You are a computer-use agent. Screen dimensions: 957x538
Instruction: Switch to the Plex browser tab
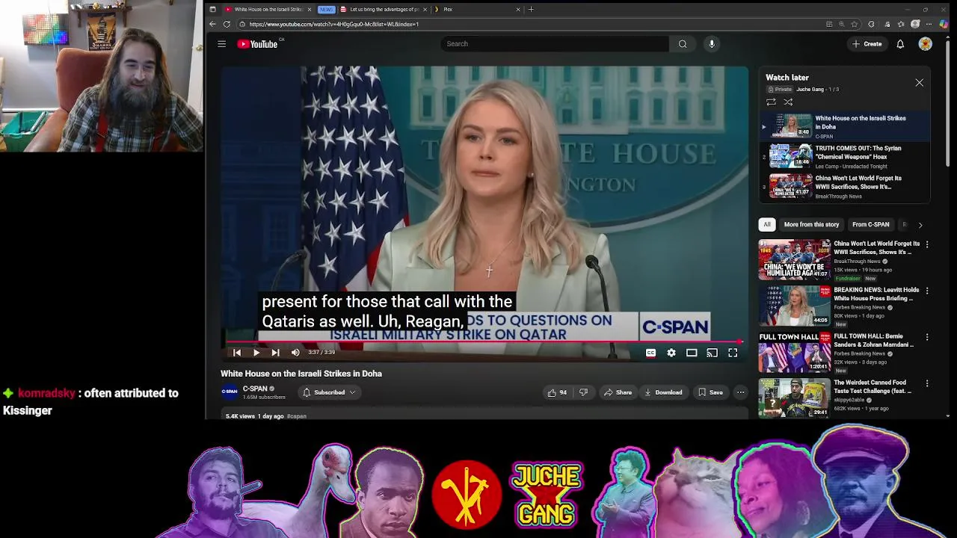click(x=477, y=10)
